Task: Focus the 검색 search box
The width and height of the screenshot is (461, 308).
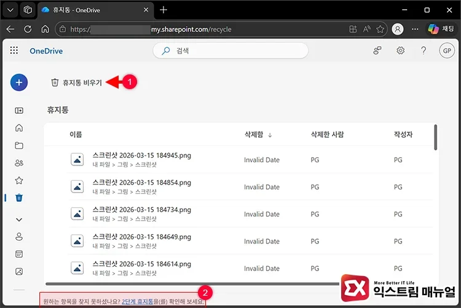Action: coord(230,50)
